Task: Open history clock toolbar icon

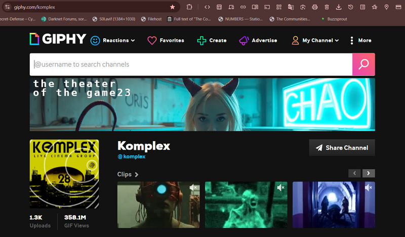Action: coord(350,7)
